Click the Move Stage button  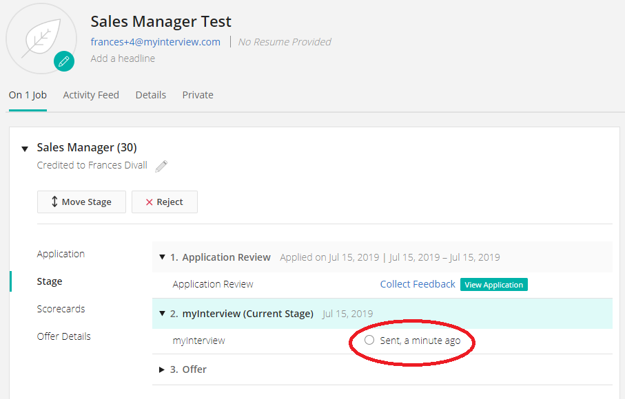click(81, 202)
